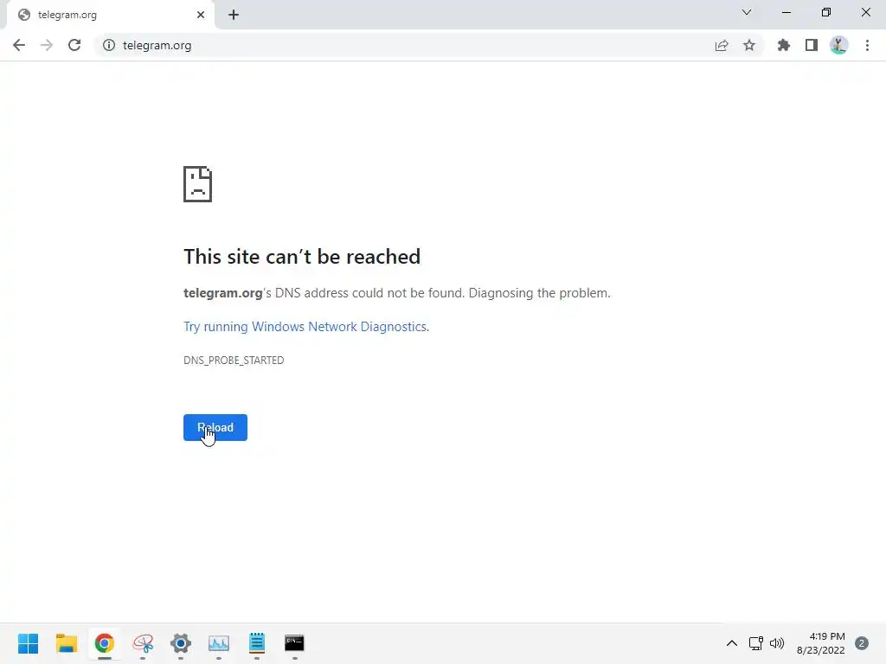Open the monitor graph app in taskbar

coord(219,643)
